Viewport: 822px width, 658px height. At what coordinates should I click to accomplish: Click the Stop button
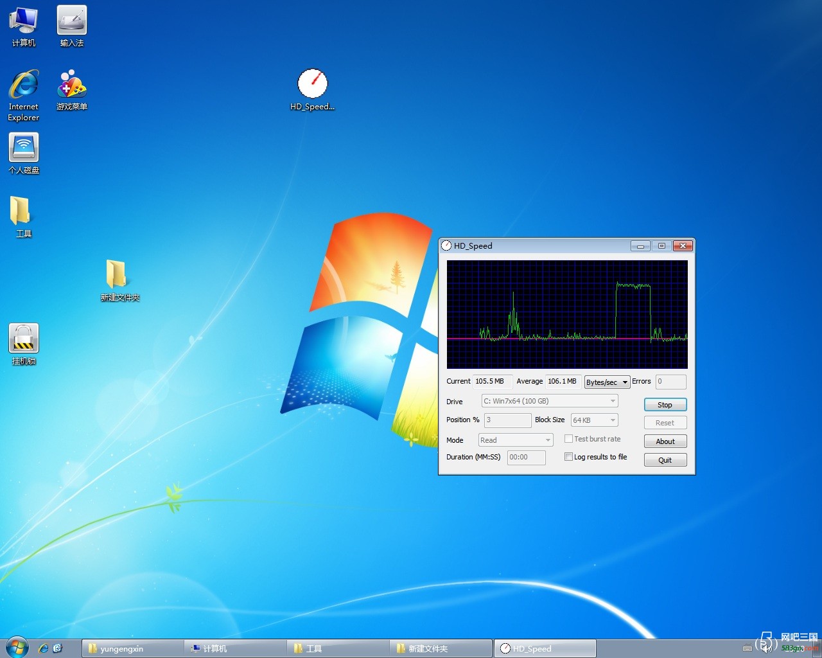click(x=665, y=405)
